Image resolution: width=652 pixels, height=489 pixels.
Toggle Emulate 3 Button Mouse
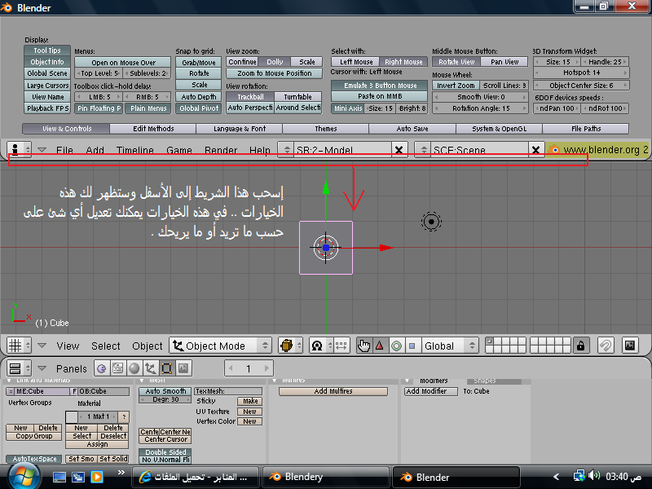[x=380, y=86]
